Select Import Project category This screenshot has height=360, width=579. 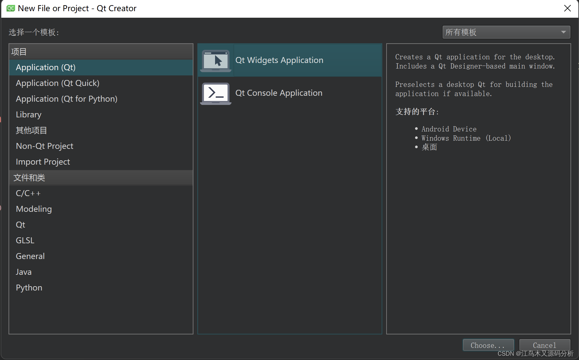[x=101, y=162]
